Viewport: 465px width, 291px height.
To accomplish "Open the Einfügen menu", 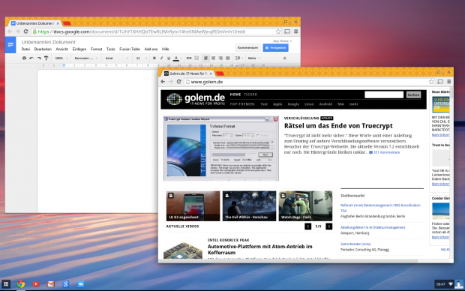I will (79, 49).
